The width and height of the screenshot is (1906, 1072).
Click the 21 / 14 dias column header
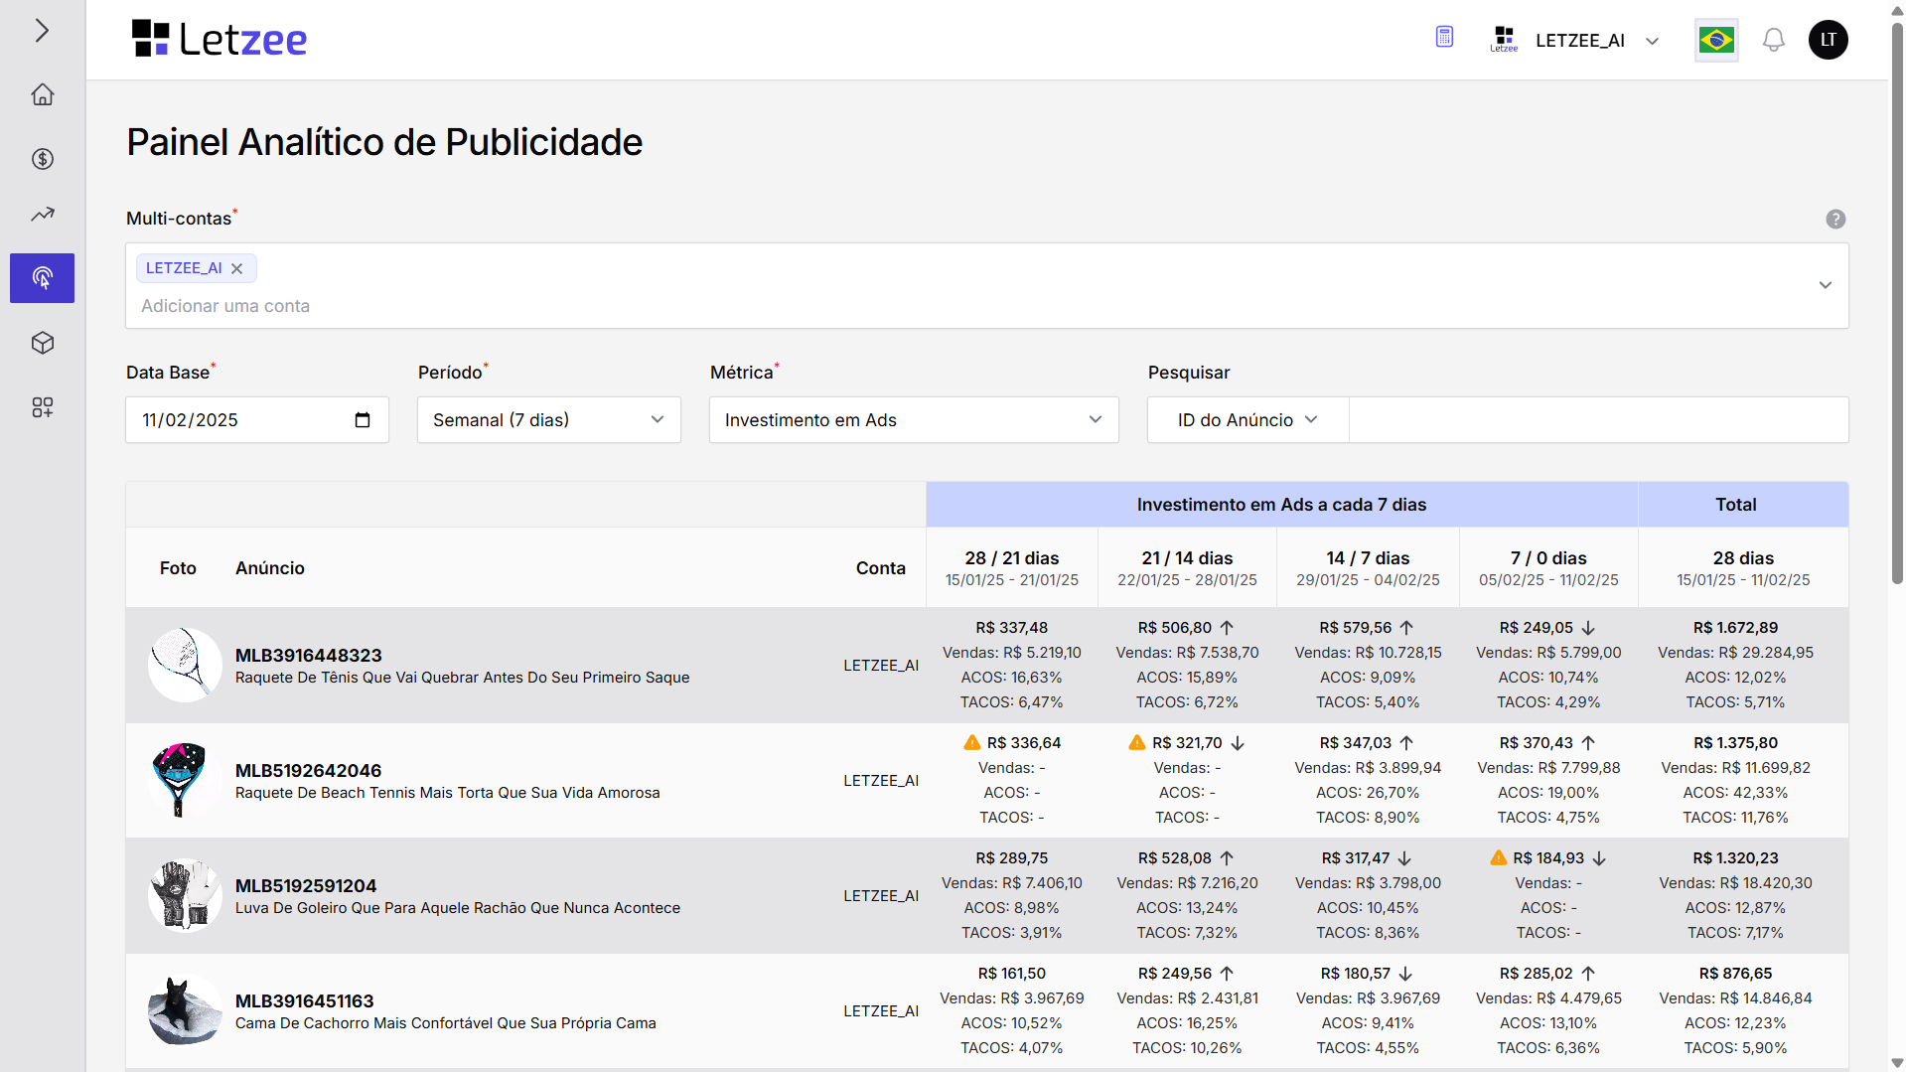(1187, 567)
